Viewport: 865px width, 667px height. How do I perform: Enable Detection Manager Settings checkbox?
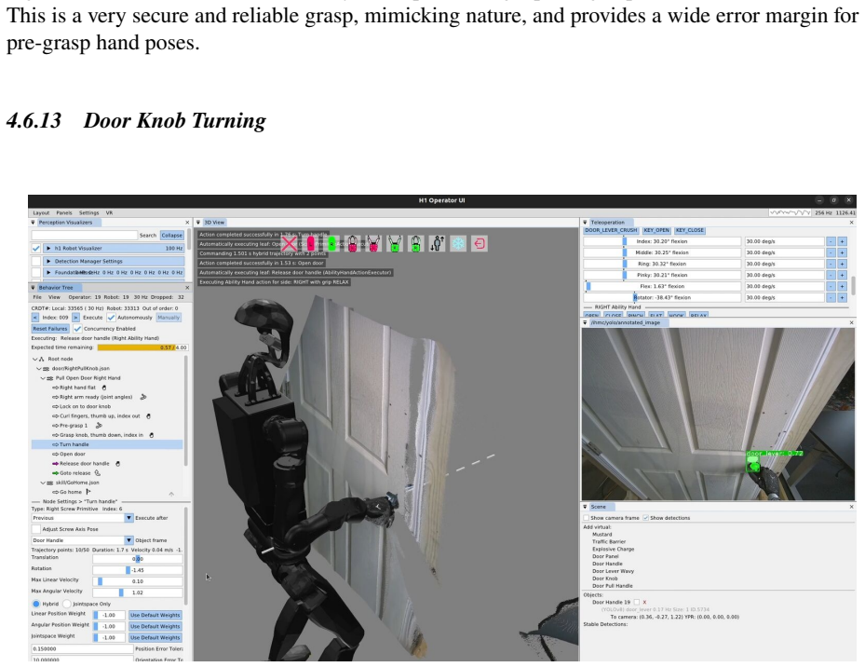(x=36, y=261)
